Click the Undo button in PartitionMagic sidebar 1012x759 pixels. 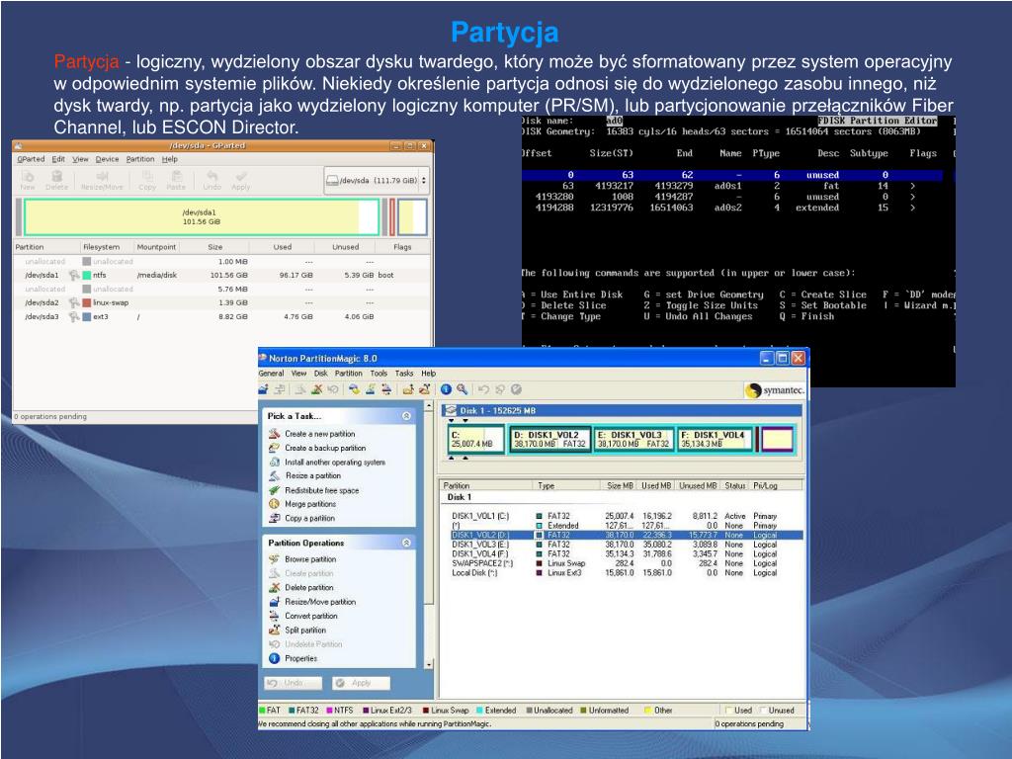(293, 683)
